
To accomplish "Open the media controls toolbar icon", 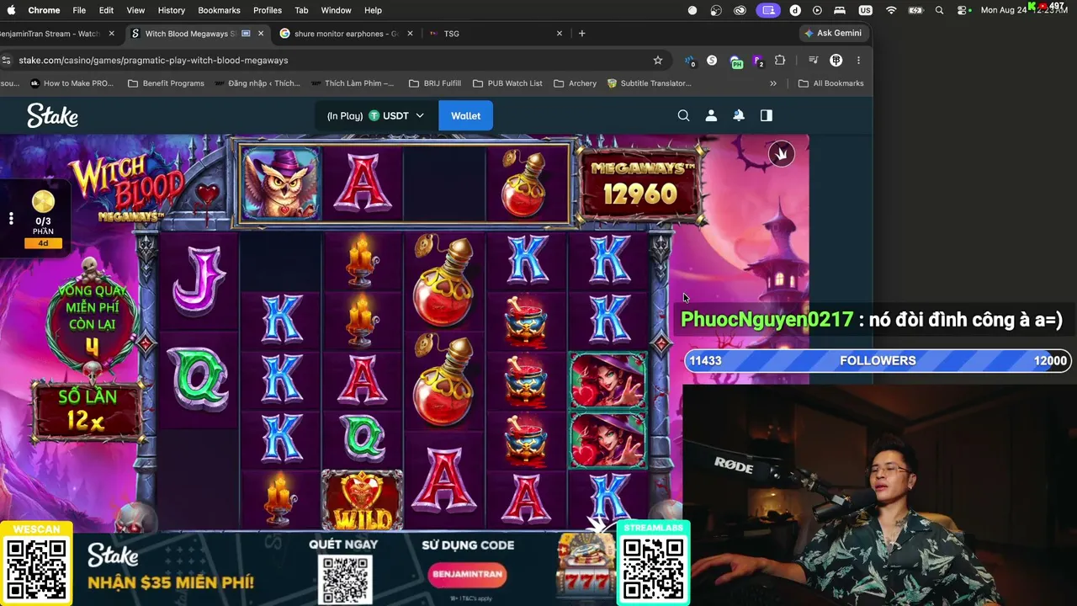I will coord(813,61).
